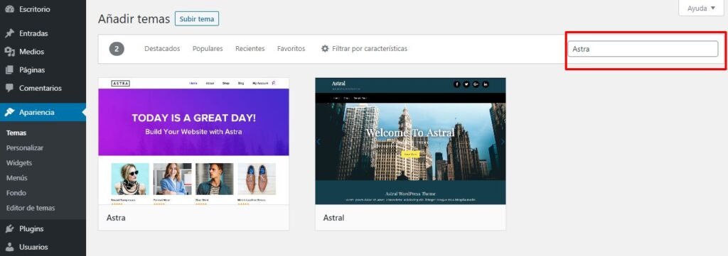This screenshot has height=256, width=728.
Task: Switch to the Destacados tab
Action: (x=162, y=49)
